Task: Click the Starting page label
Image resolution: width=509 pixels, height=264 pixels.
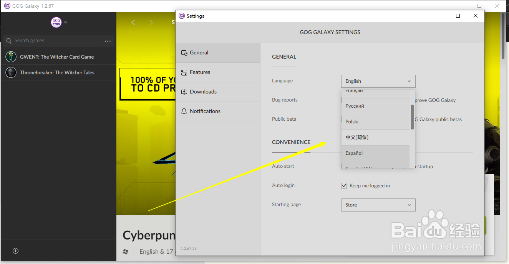Action: (286, 205)
